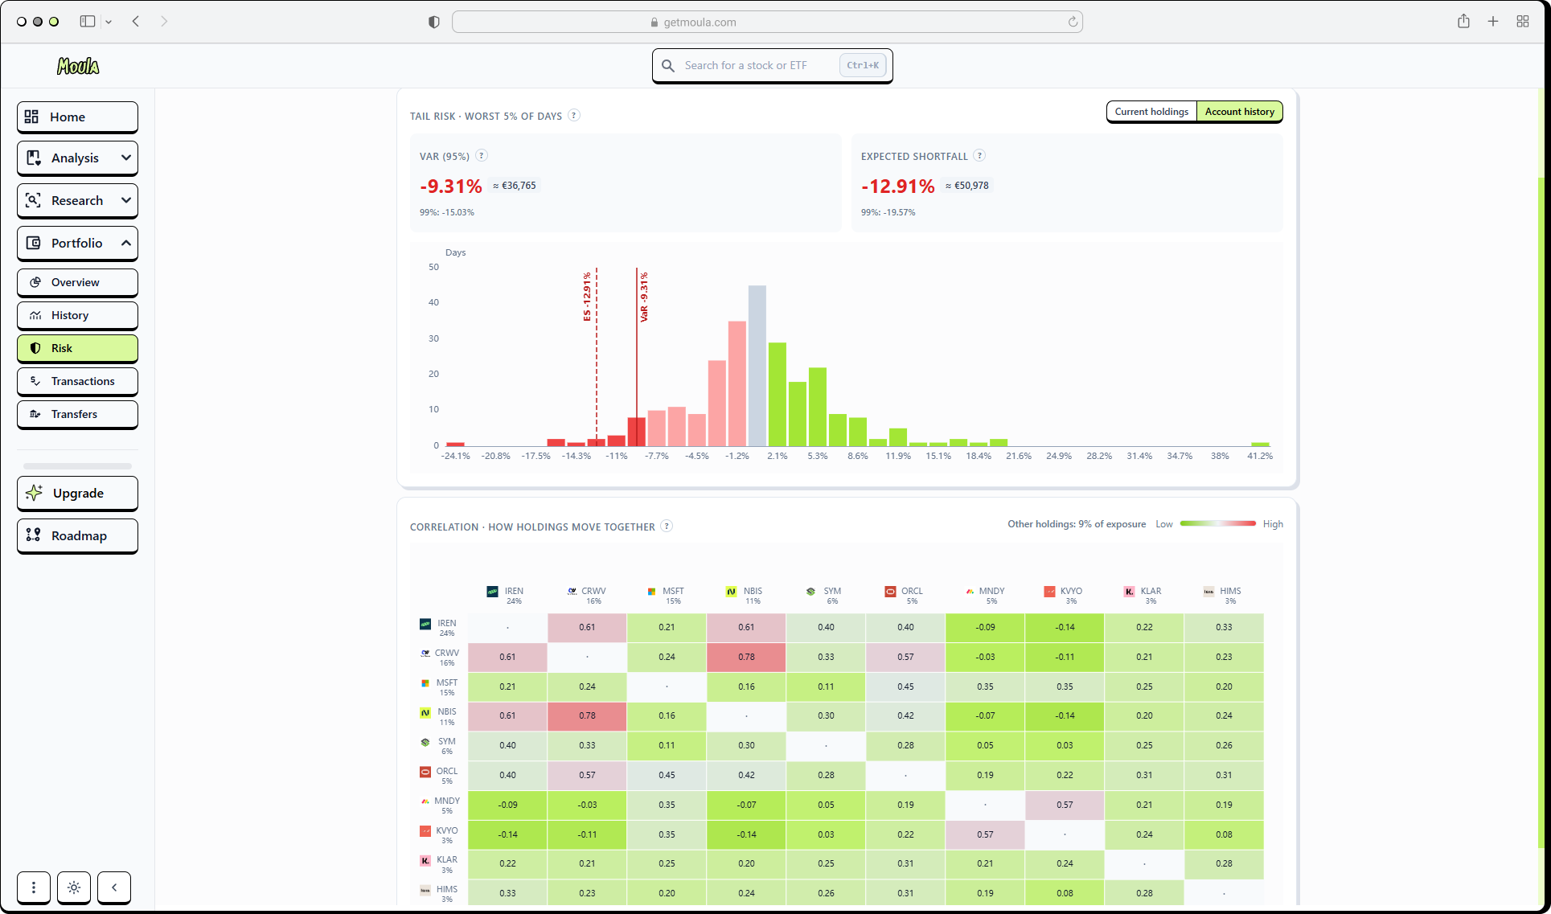Open the Safari sidebar dropdown chevron
Image resolution: width=1551 pixels, height=914 pixels.
pos(109,22)
